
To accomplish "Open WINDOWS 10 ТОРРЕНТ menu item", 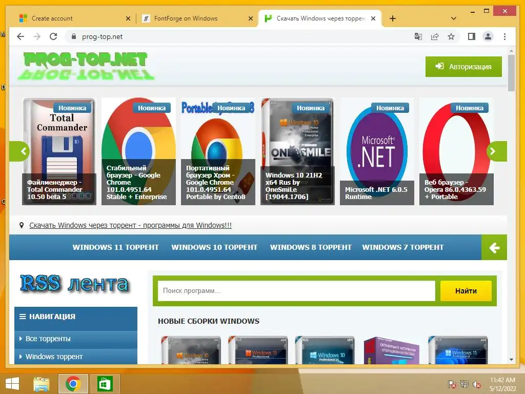I will point(214,247).
